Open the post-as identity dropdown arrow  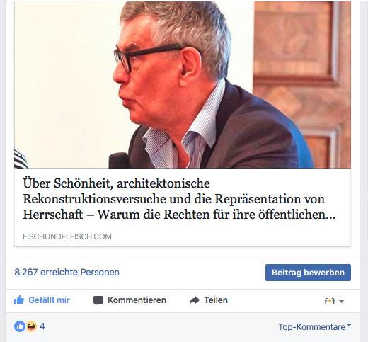tap(341, 301)
